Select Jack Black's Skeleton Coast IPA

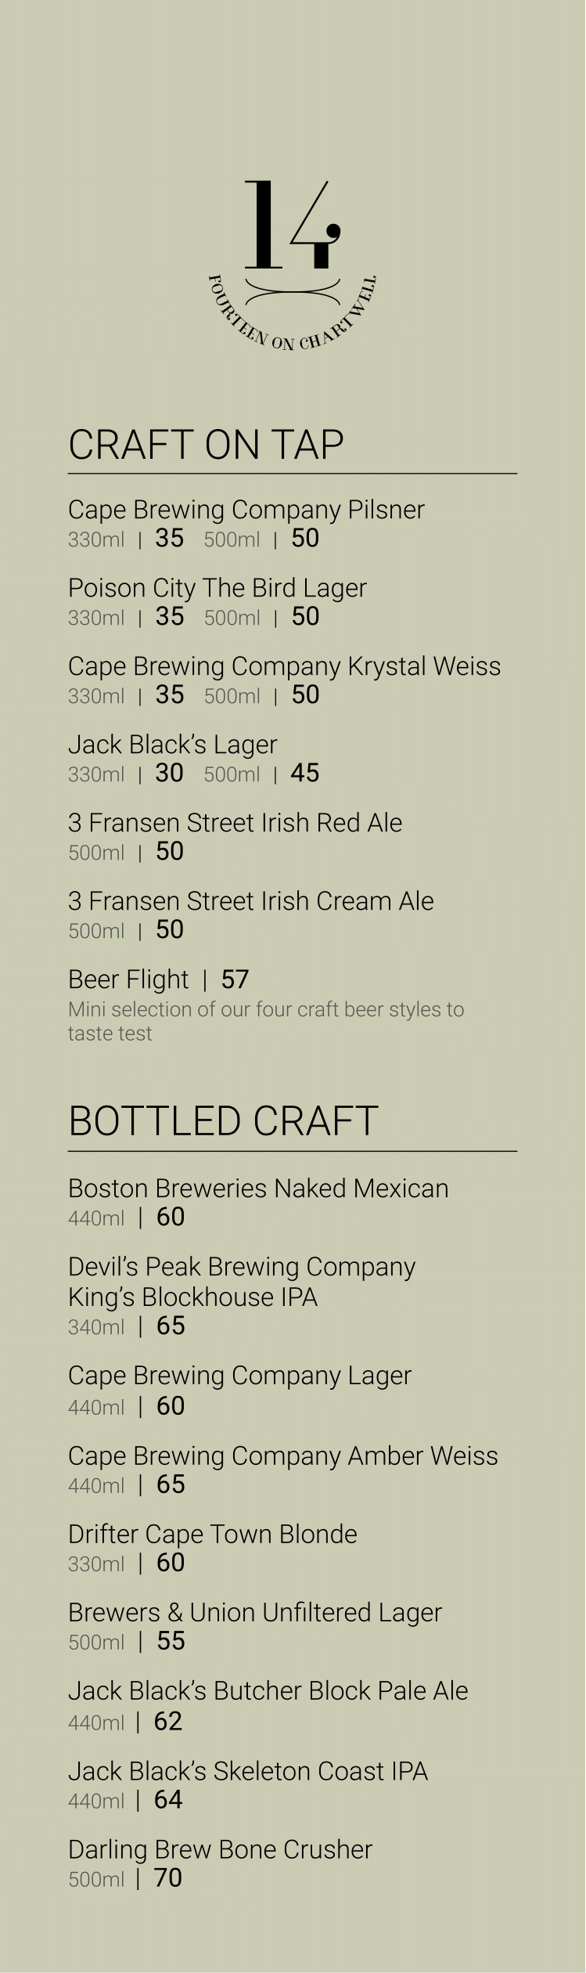click(247, 1772)
